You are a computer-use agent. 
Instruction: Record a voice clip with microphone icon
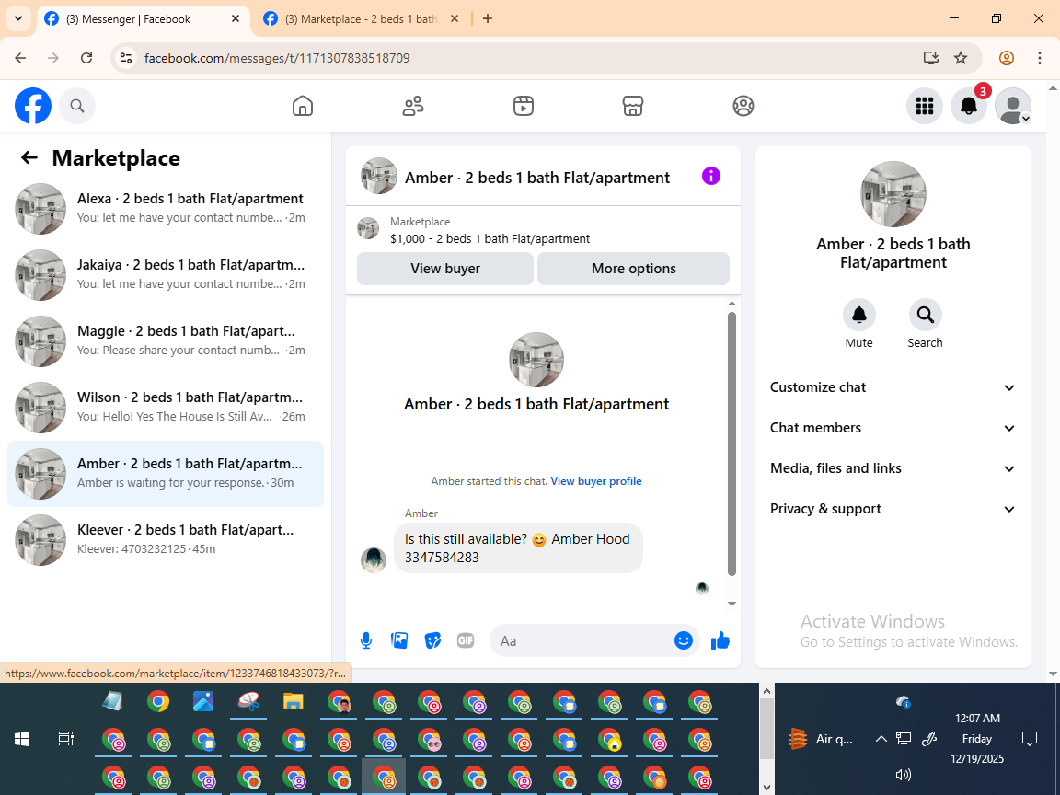pos(365,640)
